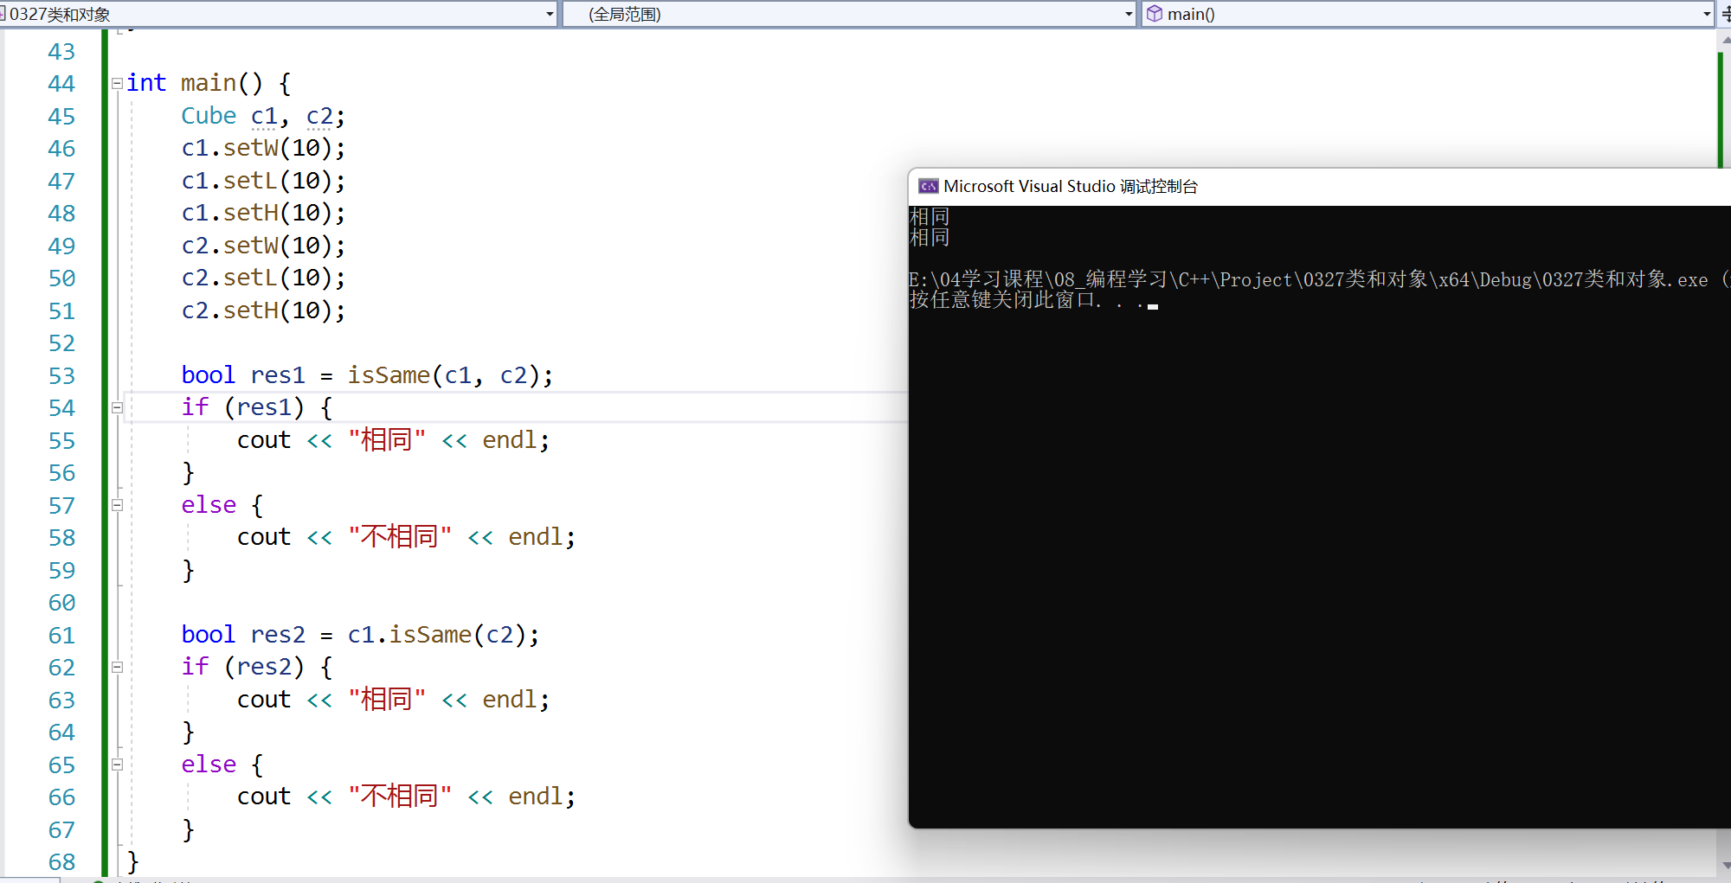Image resolution: width=1731 pixels, height=883 pixels.
Task: Click the c1.isSame call on line 61
Action: [430, 635]
